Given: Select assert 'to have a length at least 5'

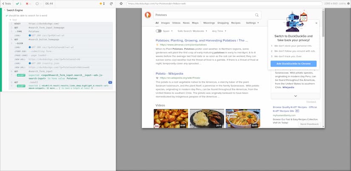Looking at the screenshot, I should [61, 87].
